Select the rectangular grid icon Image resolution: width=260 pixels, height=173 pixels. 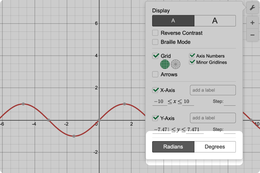(166, 64)
